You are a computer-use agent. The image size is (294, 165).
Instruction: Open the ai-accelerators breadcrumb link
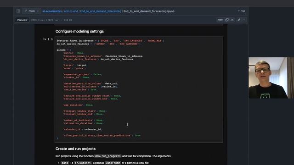click(52, 11)
